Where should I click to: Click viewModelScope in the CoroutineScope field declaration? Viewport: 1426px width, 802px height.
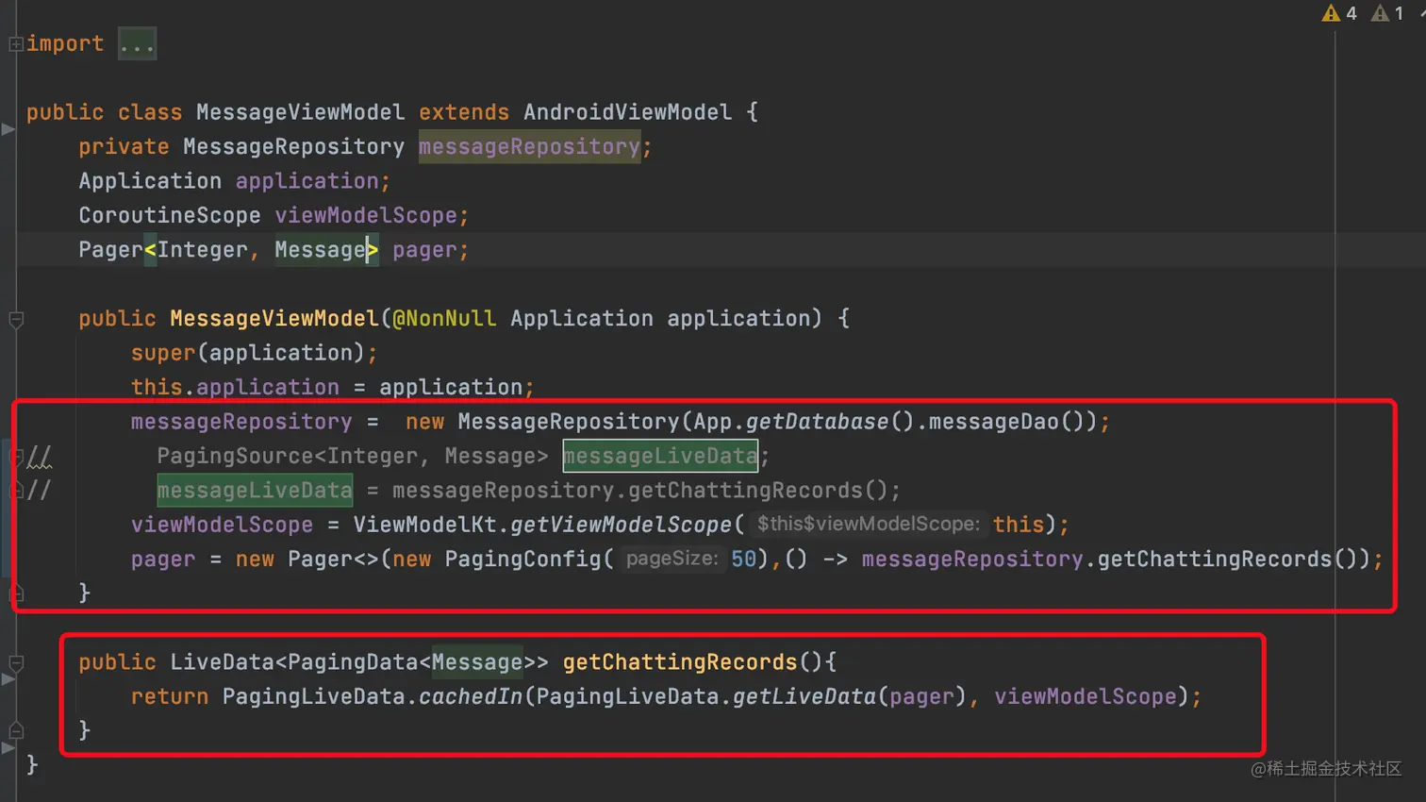click(x=366, y=215)
